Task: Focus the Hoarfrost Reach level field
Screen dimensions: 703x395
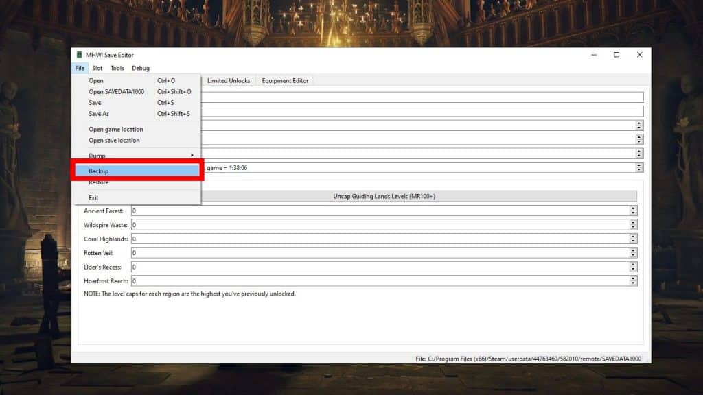Action: point(380,280)
